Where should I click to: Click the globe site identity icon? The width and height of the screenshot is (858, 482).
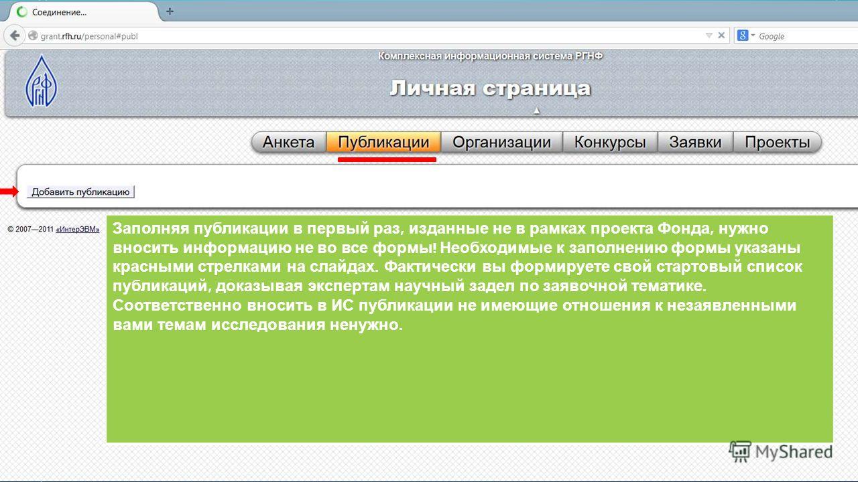[x=32, y=35]
